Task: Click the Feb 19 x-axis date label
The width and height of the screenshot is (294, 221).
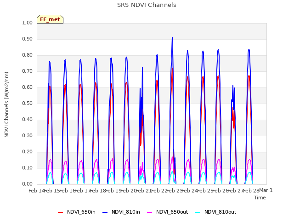Action: [x=113, y=191]
